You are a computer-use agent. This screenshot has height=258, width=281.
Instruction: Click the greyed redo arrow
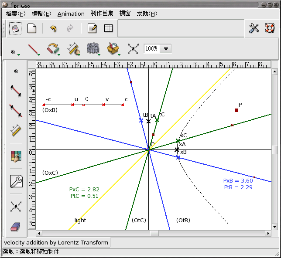coord(70,28)
